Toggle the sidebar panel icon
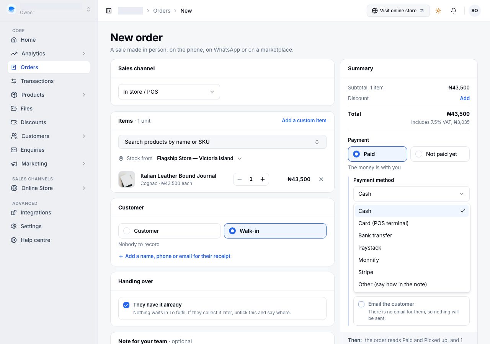The image size is (490, 344). pyautogui.click(x=109, y=11)
